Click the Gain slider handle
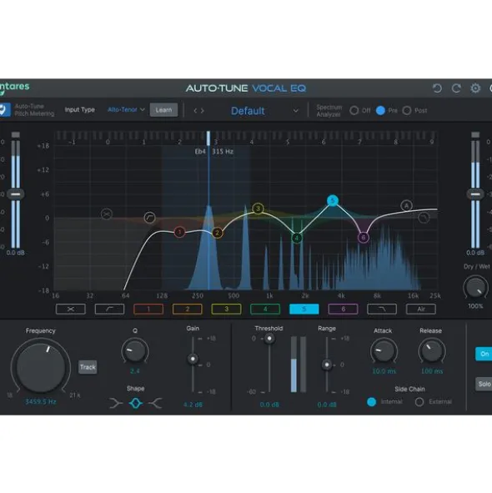 193,359
